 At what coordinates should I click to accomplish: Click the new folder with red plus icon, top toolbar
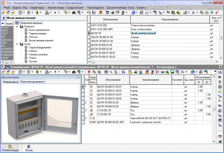[3, 13]
